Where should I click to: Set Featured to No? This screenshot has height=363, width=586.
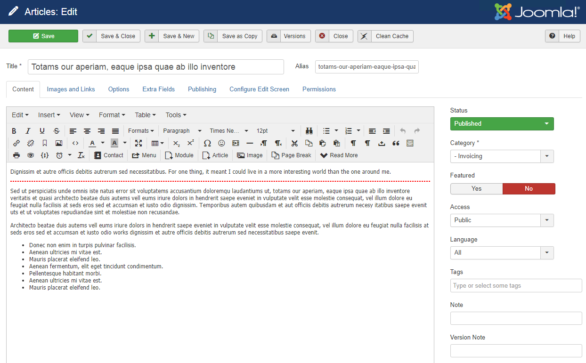(529, 189)
